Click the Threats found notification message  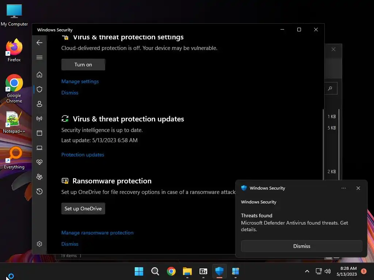pyautogui.click(x=294, y=223)
